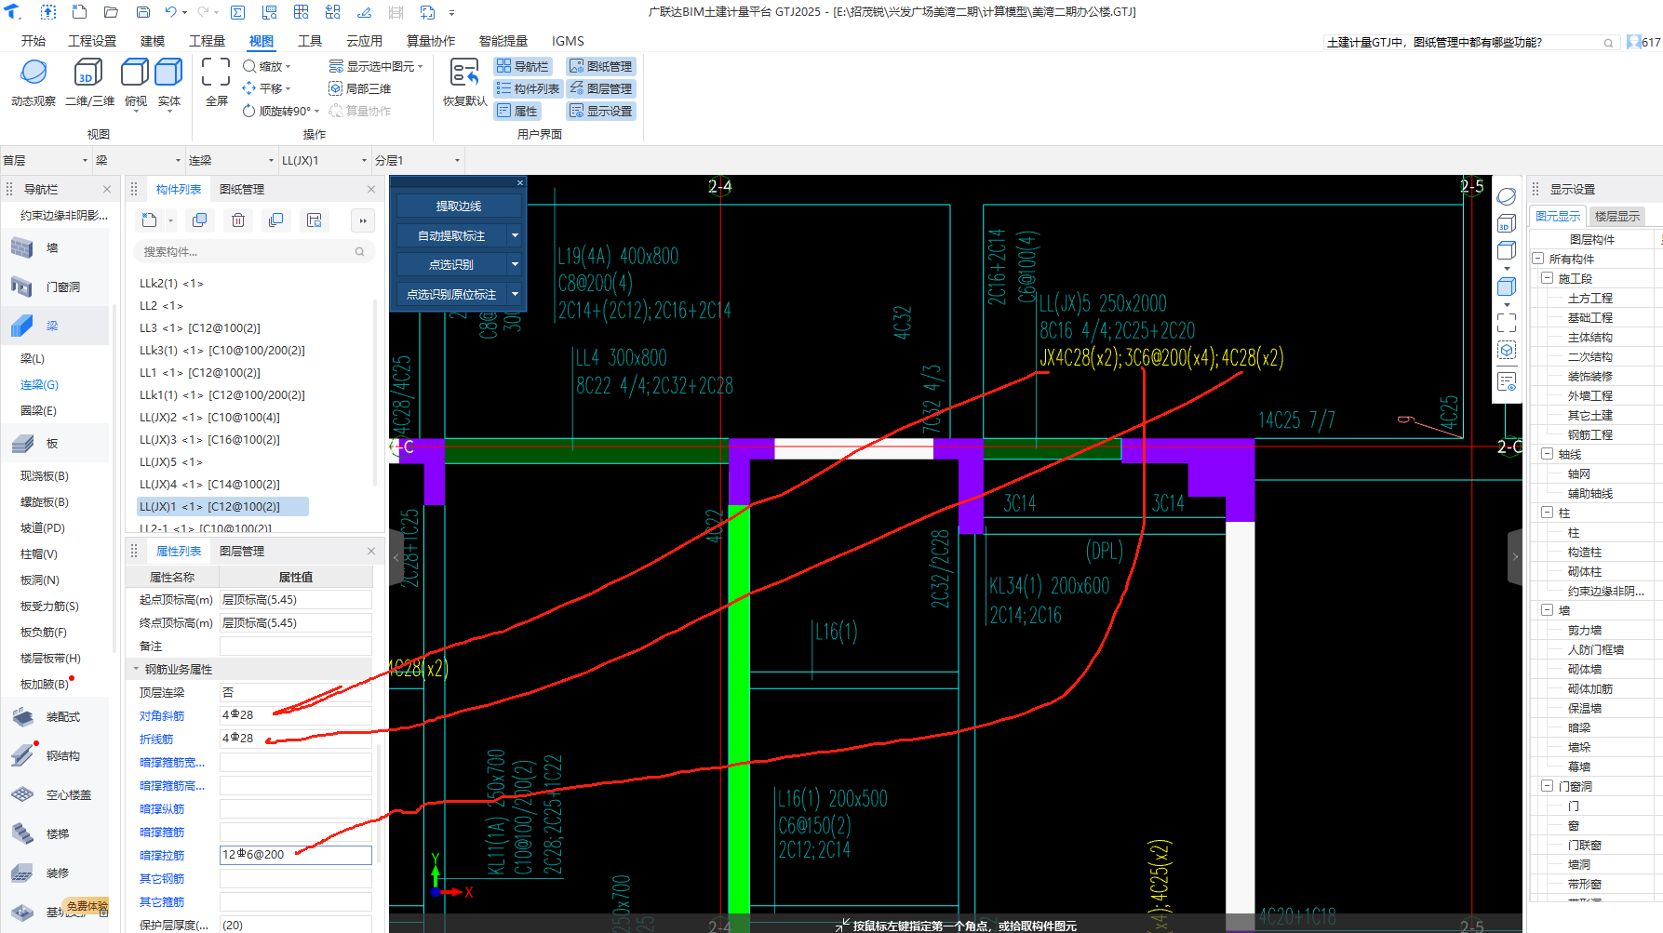
Task: Open the 连梁 component type dropdown
Action: (231, 161)
